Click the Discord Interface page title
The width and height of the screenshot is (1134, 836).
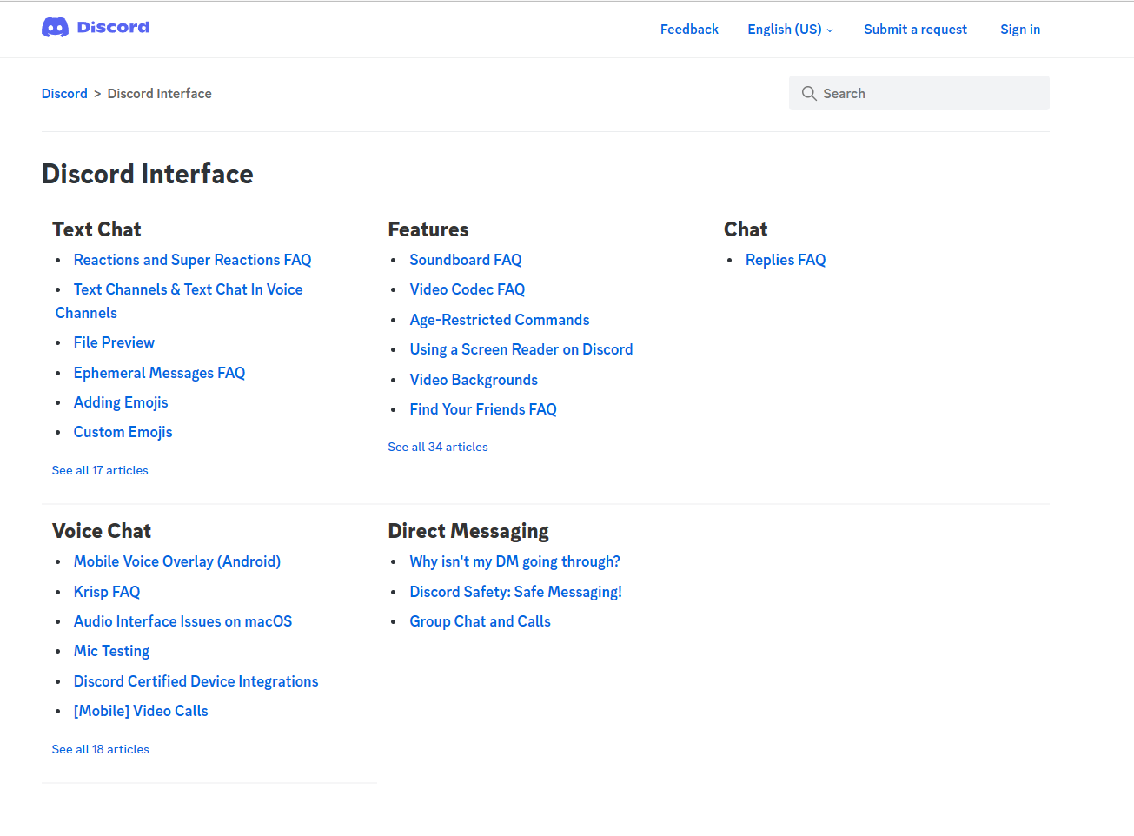148,174
